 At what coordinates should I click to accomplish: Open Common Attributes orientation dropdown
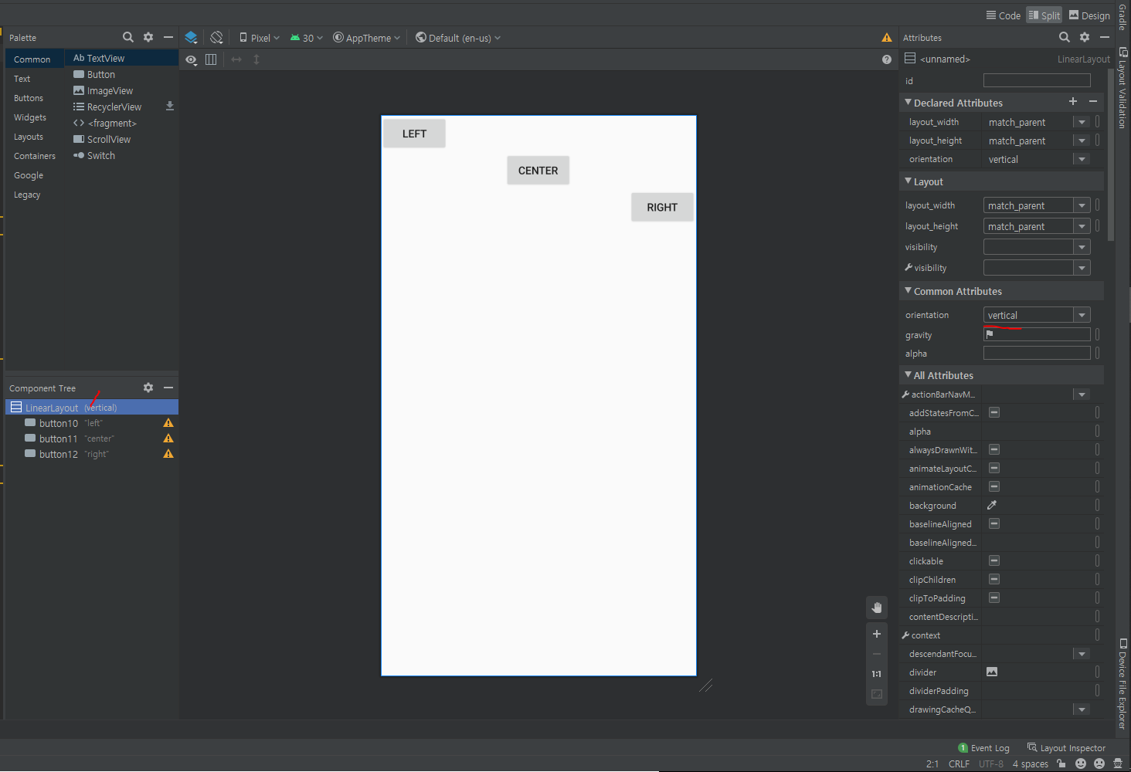click(x=1082, y=315)
